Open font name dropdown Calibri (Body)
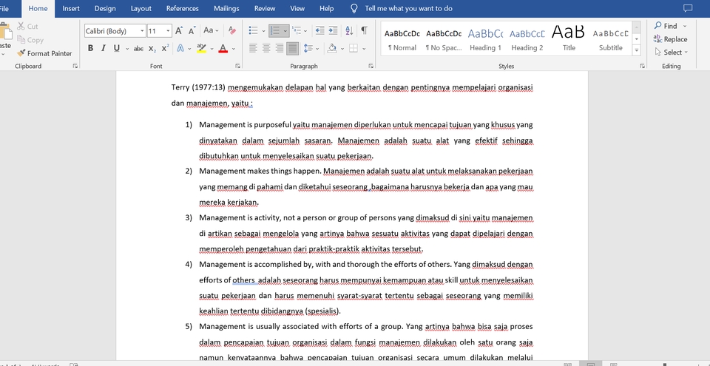Image resolution: width=710 pixels, height=366 pixels. tap(142, 31)
